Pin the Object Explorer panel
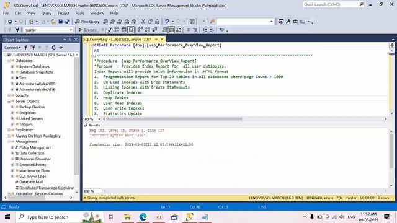Screen dimensions: 397x223 pos(70,40)
